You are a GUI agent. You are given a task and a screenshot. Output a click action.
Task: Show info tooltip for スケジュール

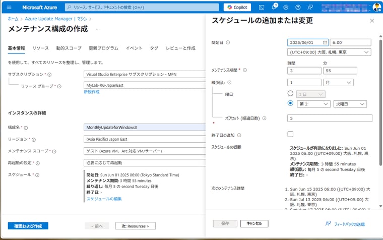(x=37, y=175)
